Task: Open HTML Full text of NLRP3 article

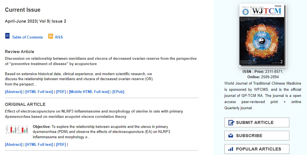Action: tap(39, 144)
